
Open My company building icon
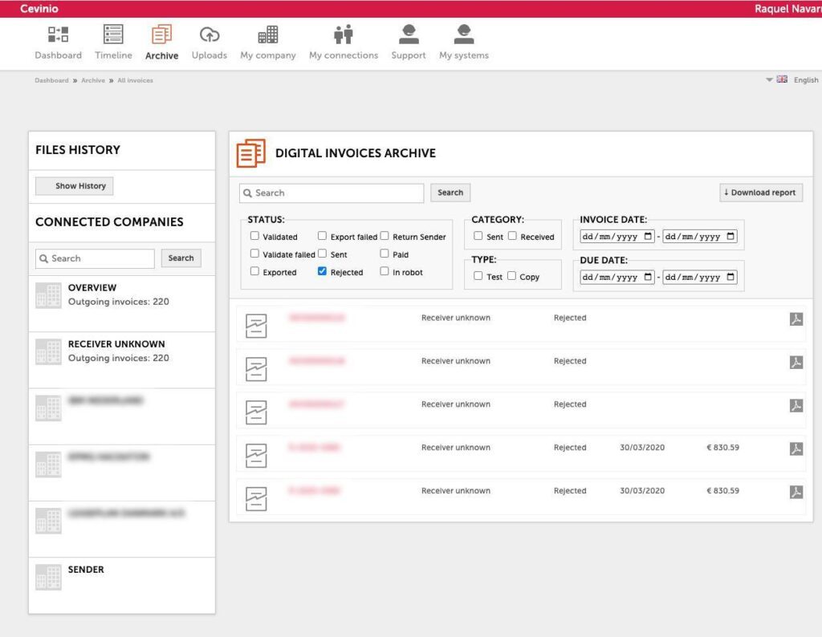(x=268, y=34)
